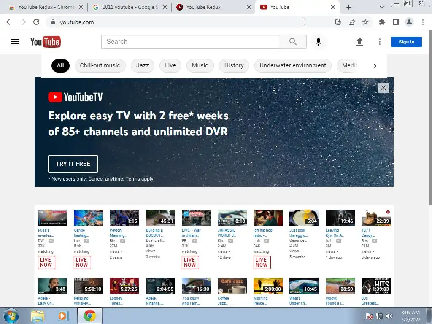
Task: Go back with browser back arrow
Action: (9, 22)
